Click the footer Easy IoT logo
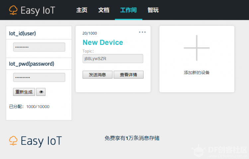The image size is (249, 159). pos(36,141)
